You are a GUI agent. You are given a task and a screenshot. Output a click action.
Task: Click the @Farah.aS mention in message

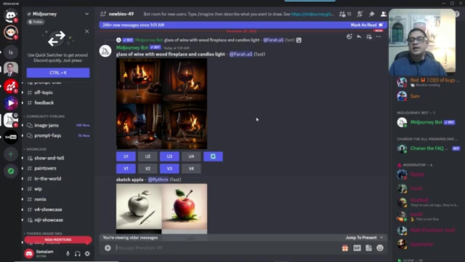coord(240,54)
